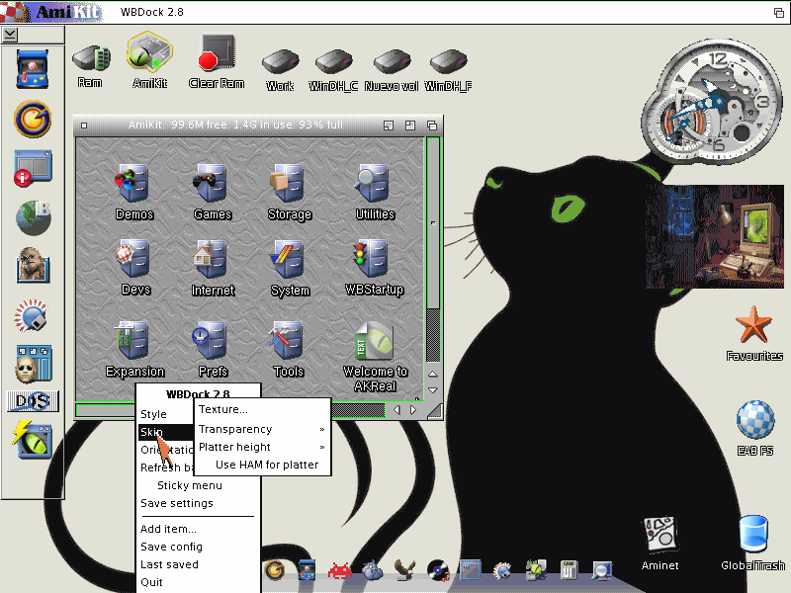Click the AmiKit window depth gadget
Viewport: 791px width, 593px height.
(432, 126)
